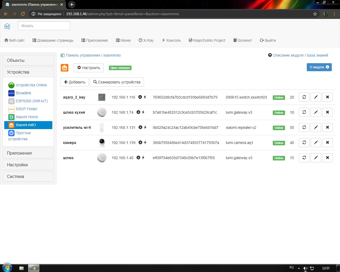340x272 pixels.
Task: Edit the шлюз 192.168.1.40 device
Action: tap(316, 158)
